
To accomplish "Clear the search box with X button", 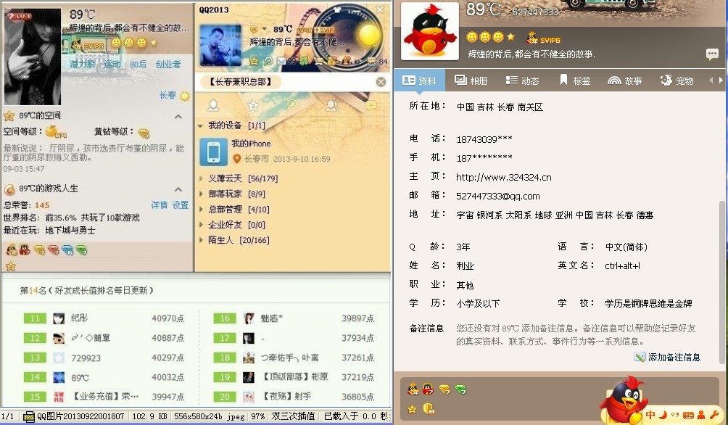I will [x=381, y=82].
